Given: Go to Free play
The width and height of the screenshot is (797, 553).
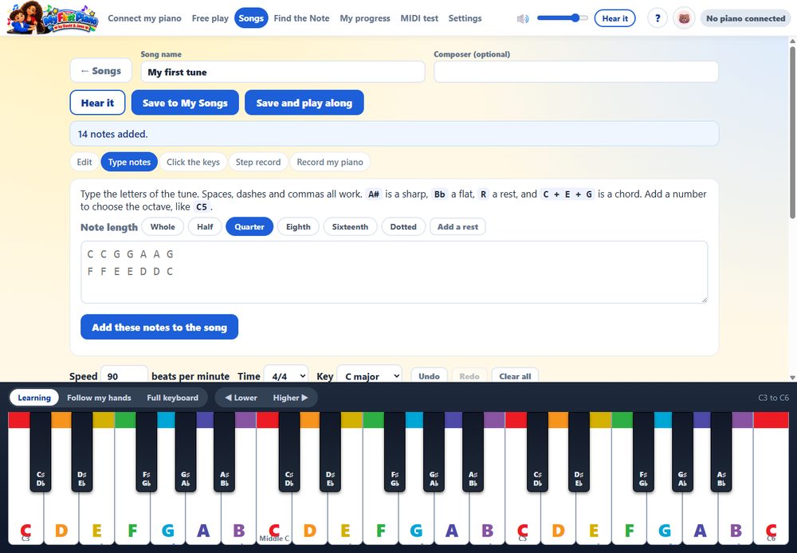Looking at the screenshot, I should 210,18.
